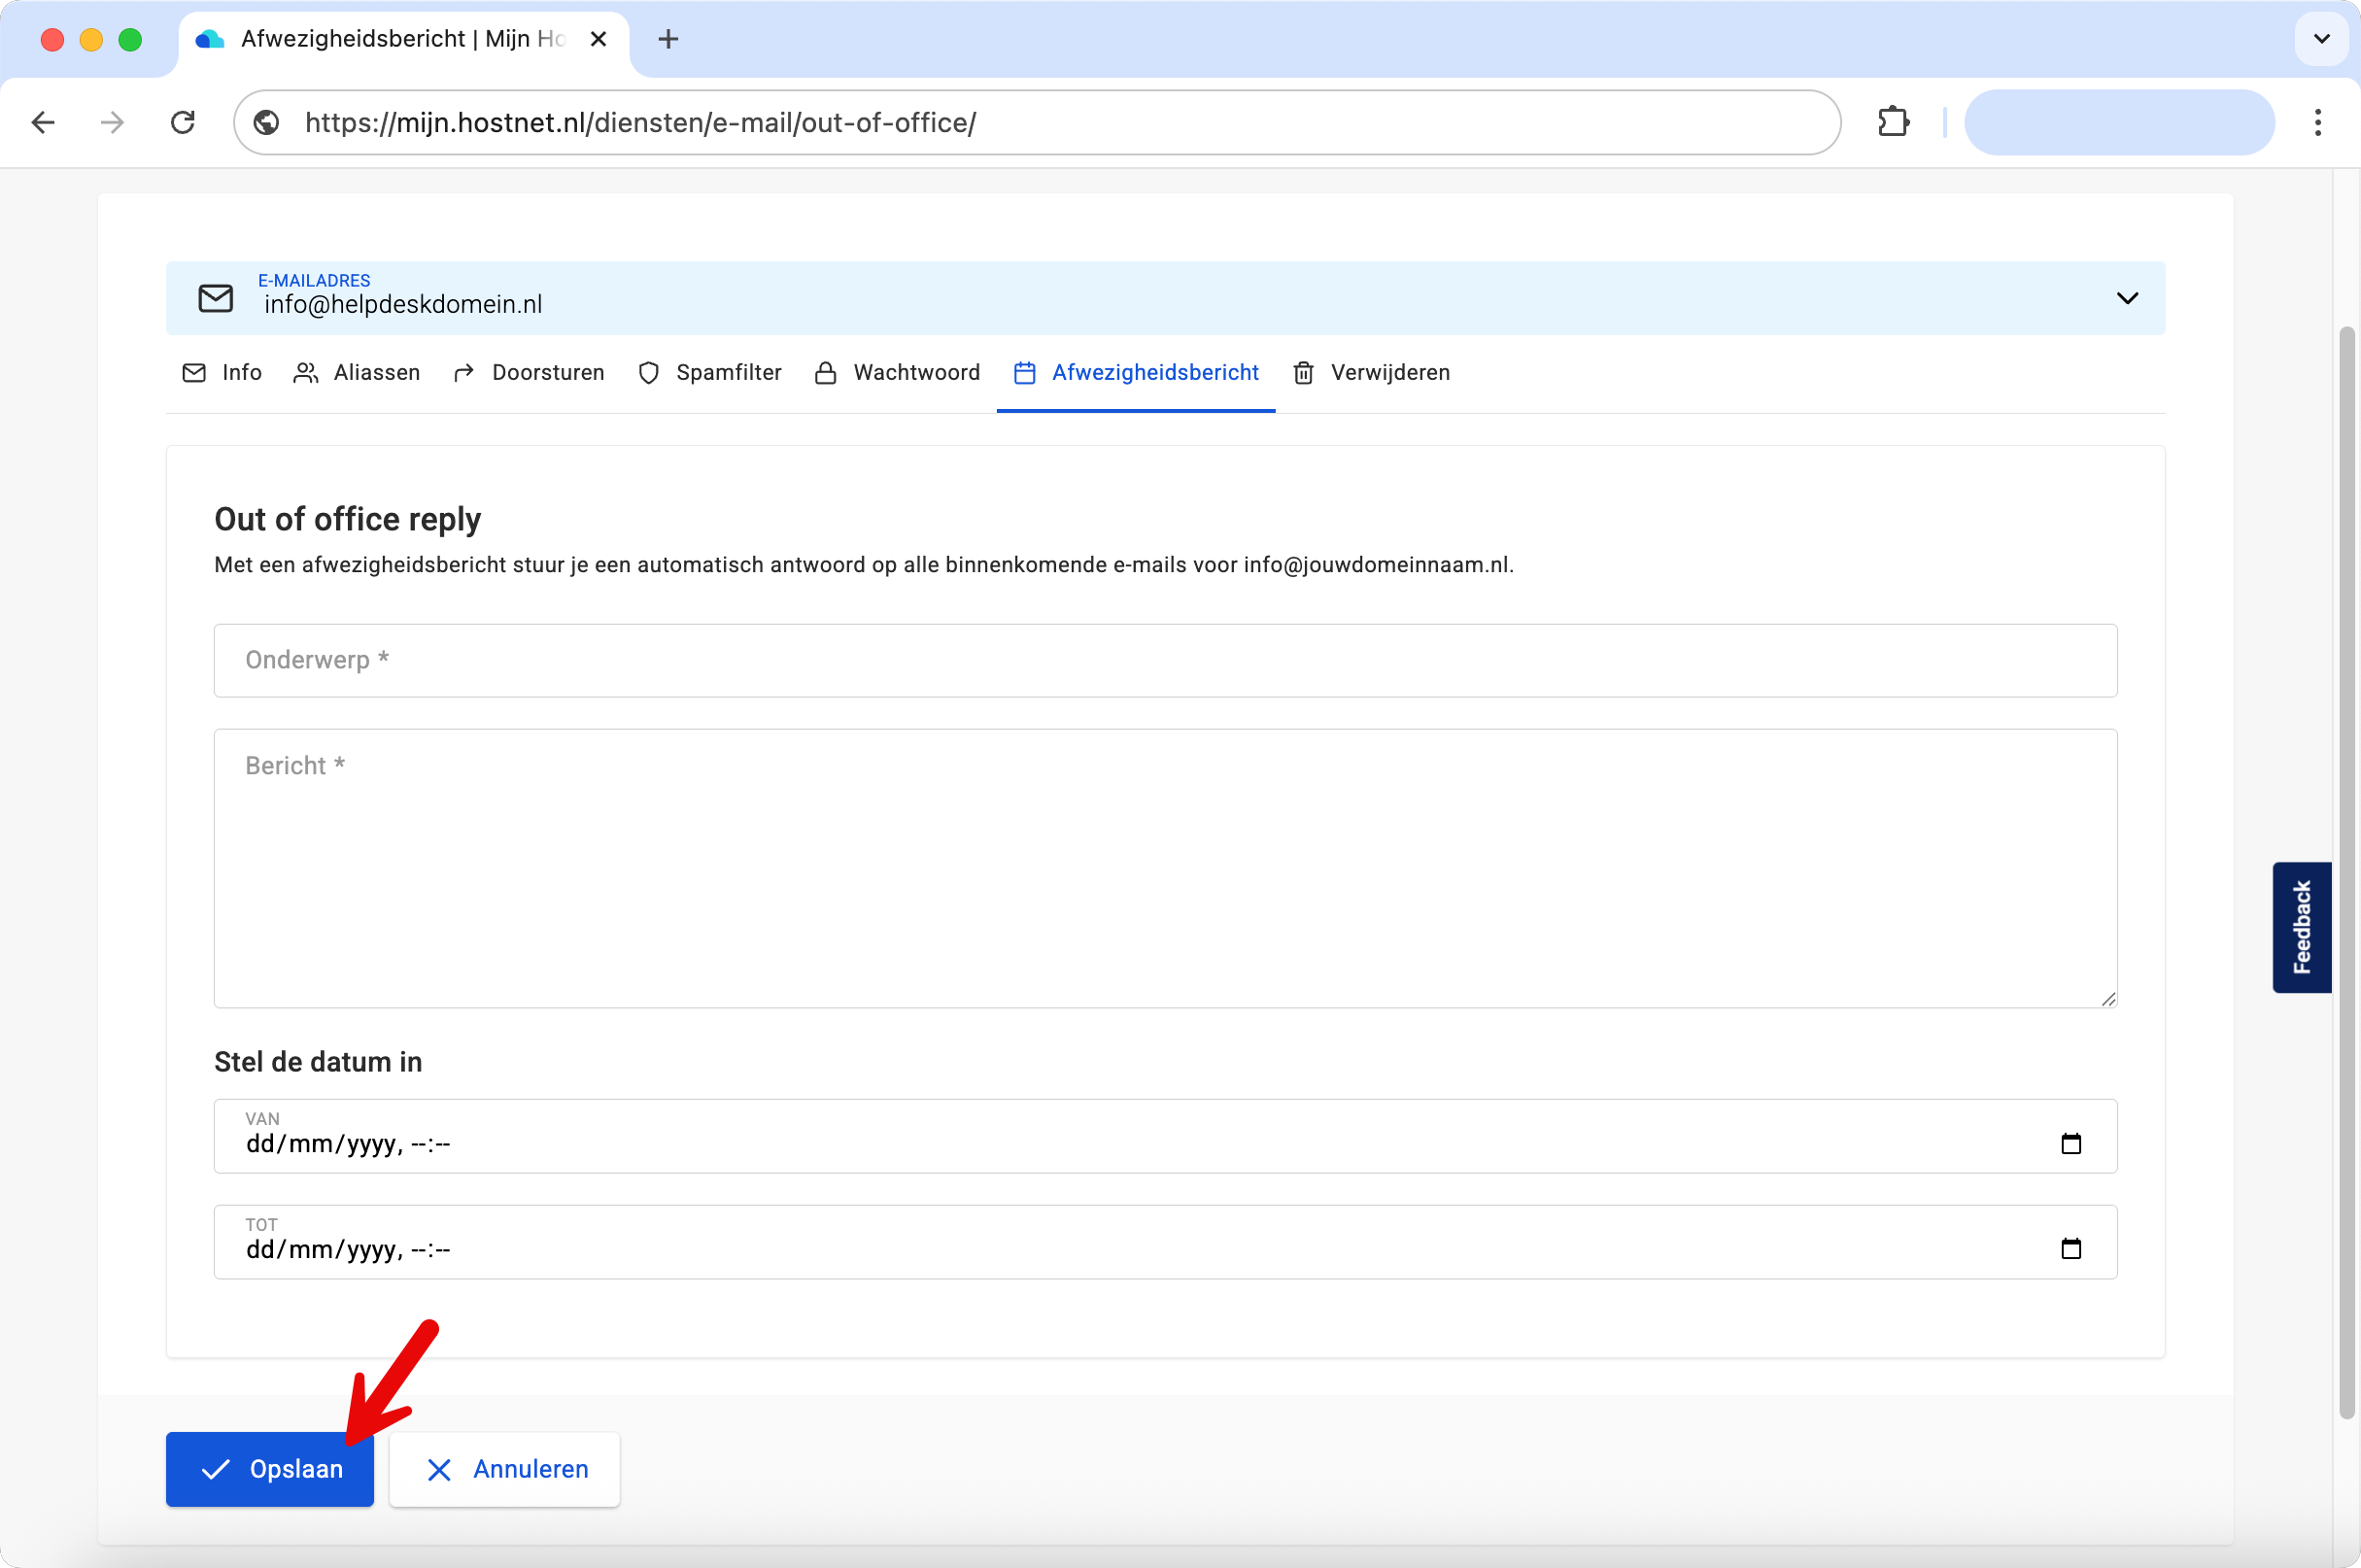Open the Feedback panel on the right
Viewport: 2361px width, 1568px height.
click(2301, 927)
